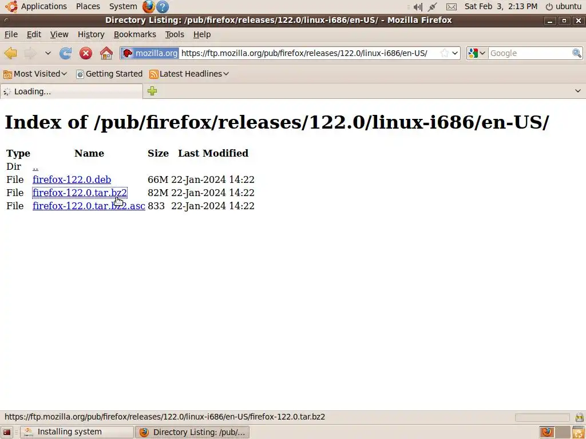Expand the Most Visited bookmarks folder
This screenshot has height=439, width=586.
click(x=35, y=74)
